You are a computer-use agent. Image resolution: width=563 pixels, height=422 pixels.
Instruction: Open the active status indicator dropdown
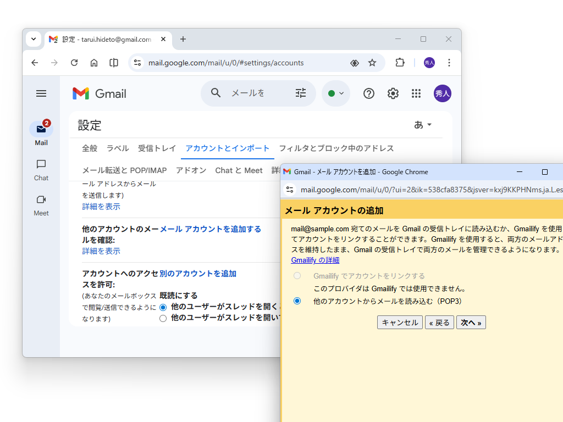(335, 93)
